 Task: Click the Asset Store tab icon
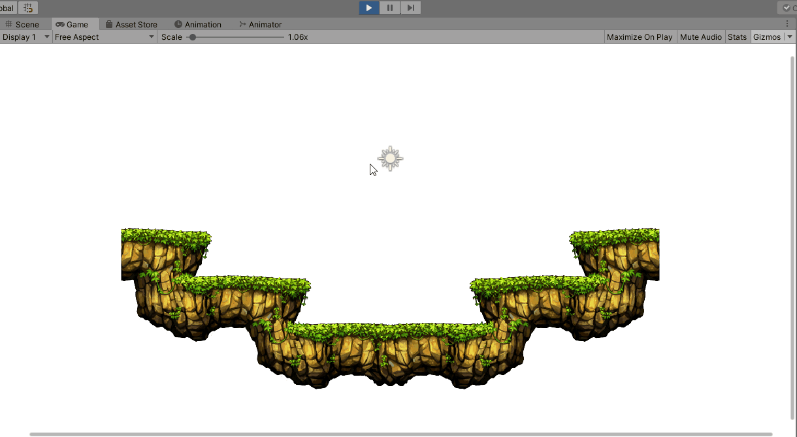(108, 24)
